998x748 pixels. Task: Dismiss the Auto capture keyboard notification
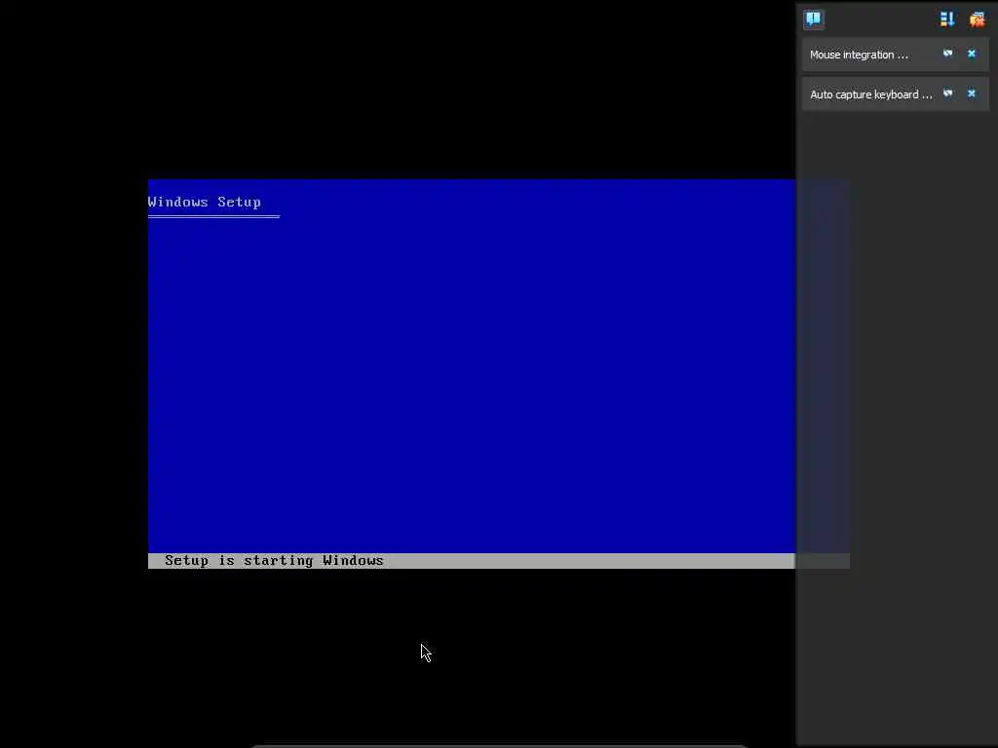pos(972,93)
